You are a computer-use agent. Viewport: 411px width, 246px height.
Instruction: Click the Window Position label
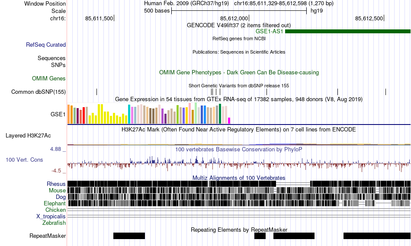45,3
